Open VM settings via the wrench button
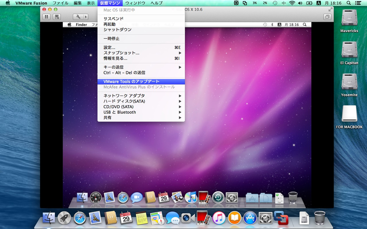367x229 pixels. click(x=78, y=17)
